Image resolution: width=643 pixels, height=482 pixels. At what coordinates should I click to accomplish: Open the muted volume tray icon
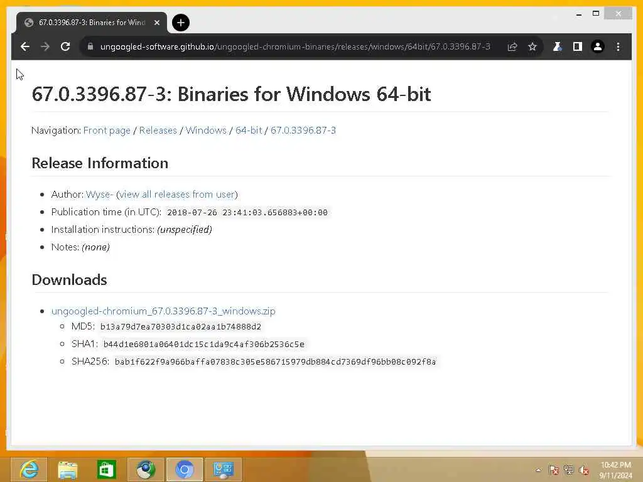584,470
